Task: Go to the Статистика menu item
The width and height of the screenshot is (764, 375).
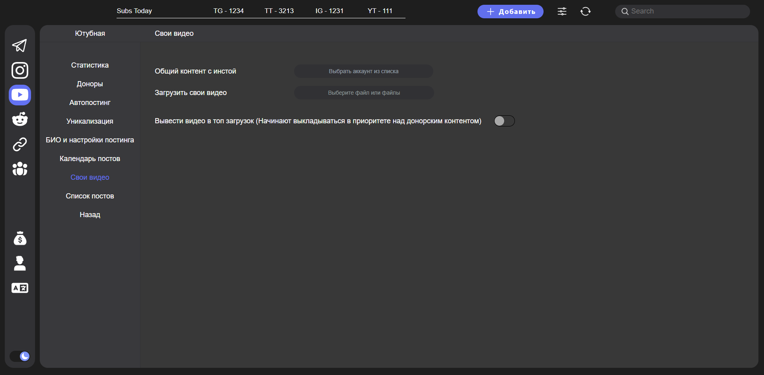Action: pyautogui.click(x=90, y=65)
